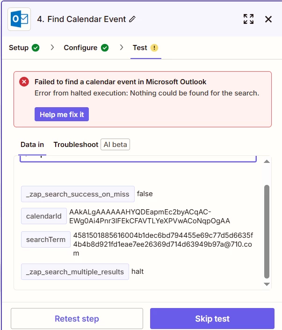Expand the panel to full screen
Image resolution: width=282 pixels, height=330 pixels.
248,19
